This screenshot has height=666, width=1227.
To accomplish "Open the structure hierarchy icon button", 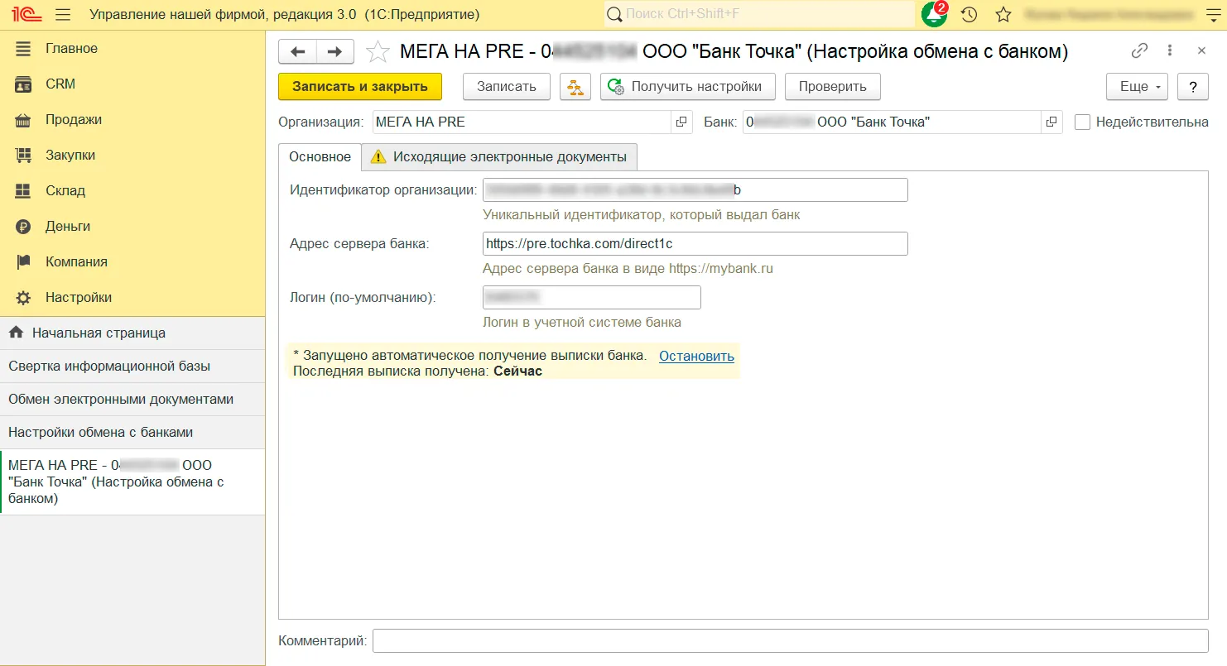I will tap(575, 87).
